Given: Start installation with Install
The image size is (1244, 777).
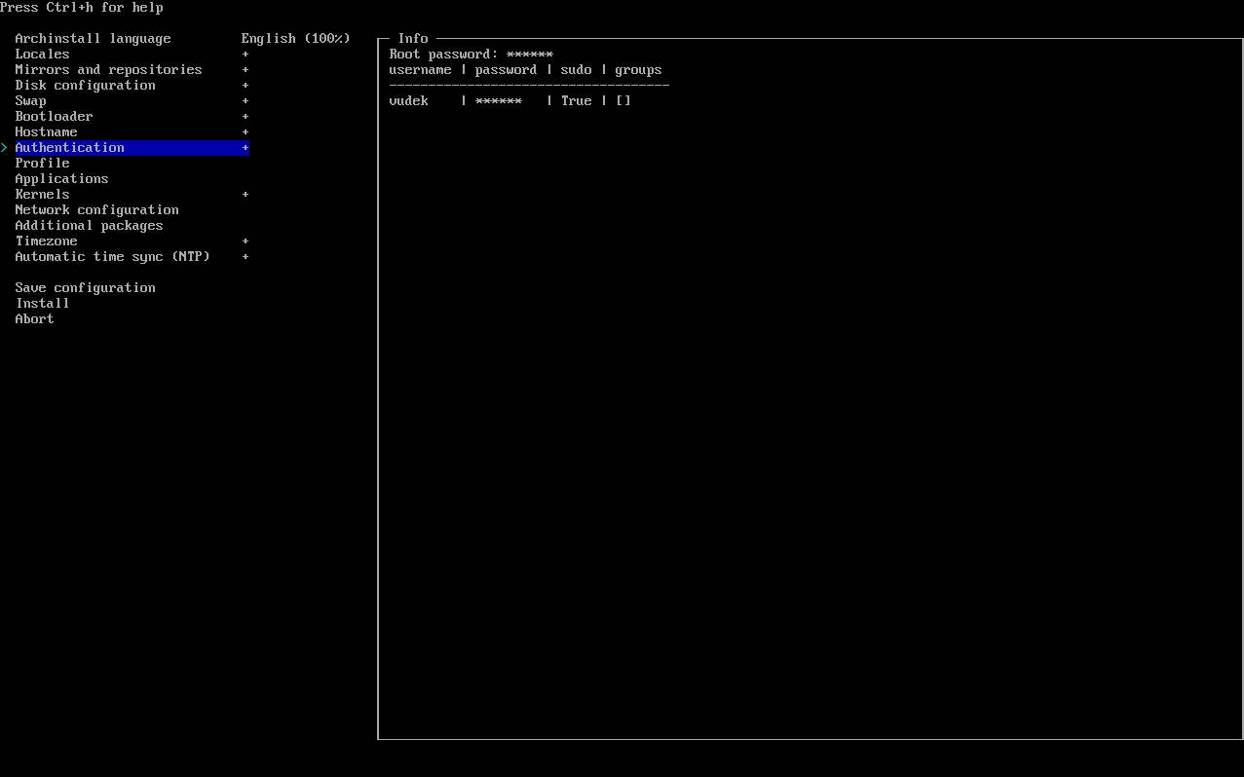Looking at the screenshot, I should point(43,304).
